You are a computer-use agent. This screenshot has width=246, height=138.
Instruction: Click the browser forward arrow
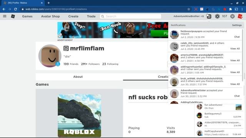(10, 9)
